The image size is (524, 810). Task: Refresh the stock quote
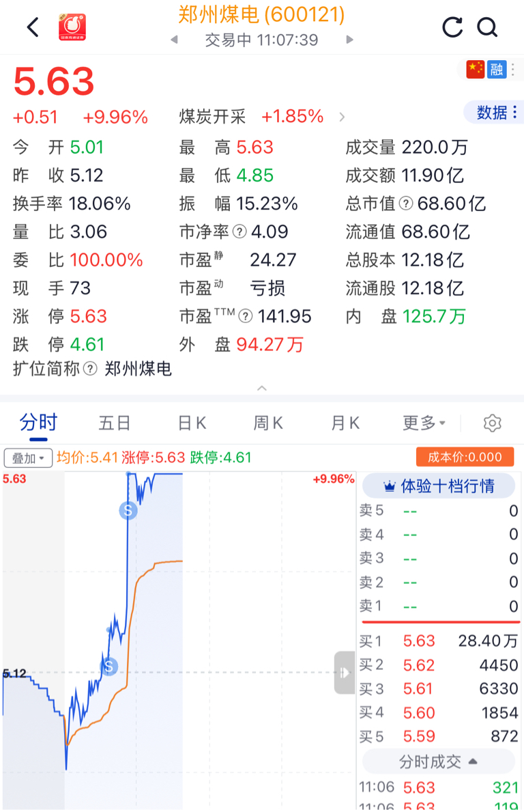pyautogui.click(x=452, y=27)
